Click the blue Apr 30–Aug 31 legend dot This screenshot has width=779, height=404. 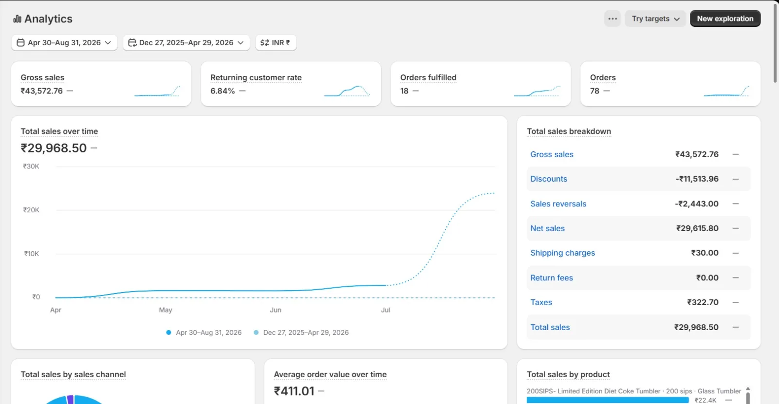(x=168, y=332)
